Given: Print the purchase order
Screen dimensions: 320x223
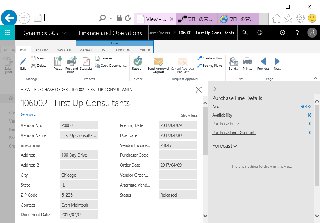Looking at the screenshot, I should pos(247,63).
